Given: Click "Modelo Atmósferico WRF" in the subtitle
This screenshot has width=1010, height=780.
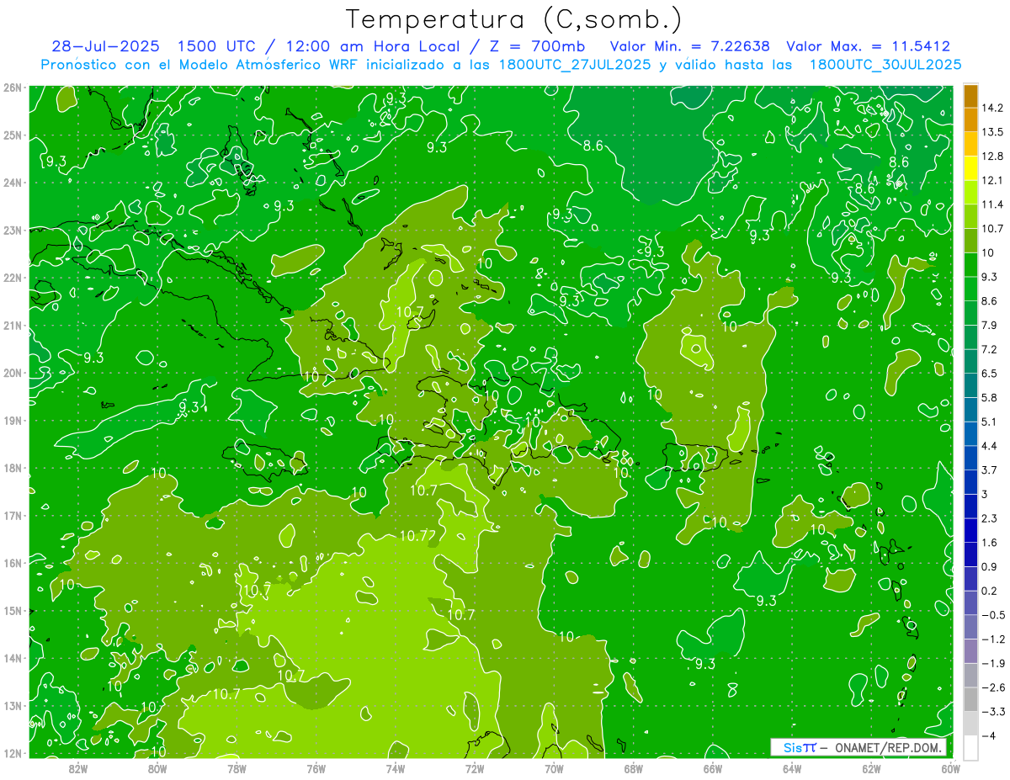Looking at the screenshot, I should [x=267, y=65].
